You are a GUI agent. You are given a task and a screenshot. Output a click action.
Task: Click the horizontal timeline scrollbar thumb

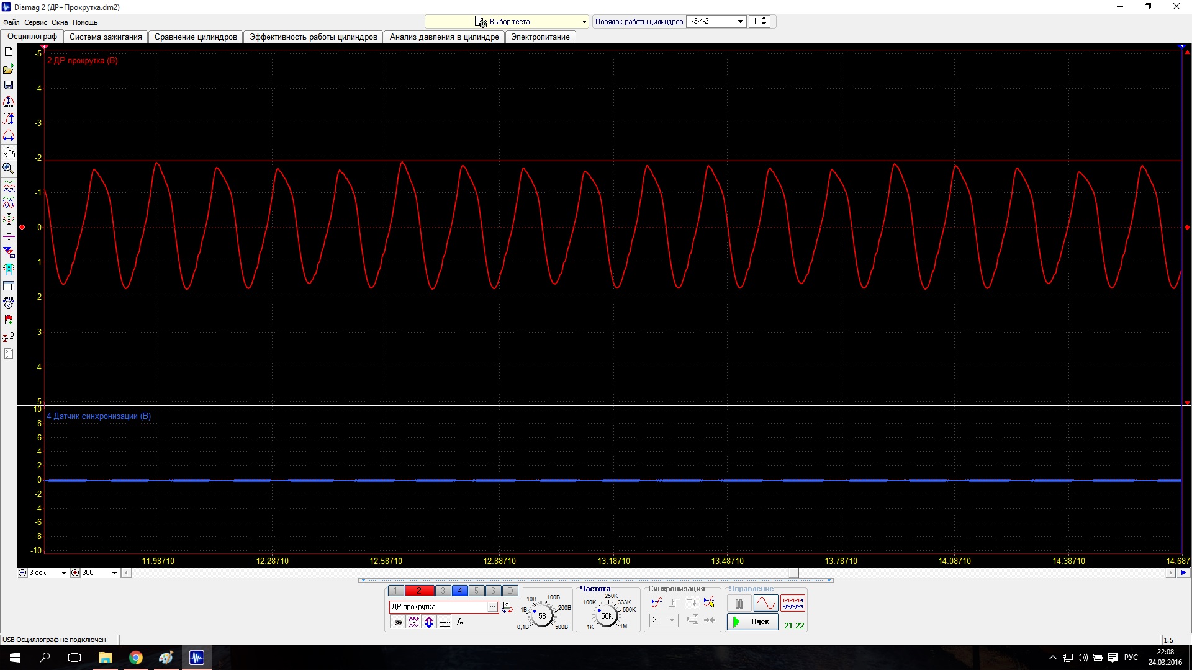[x=793, y=573]
